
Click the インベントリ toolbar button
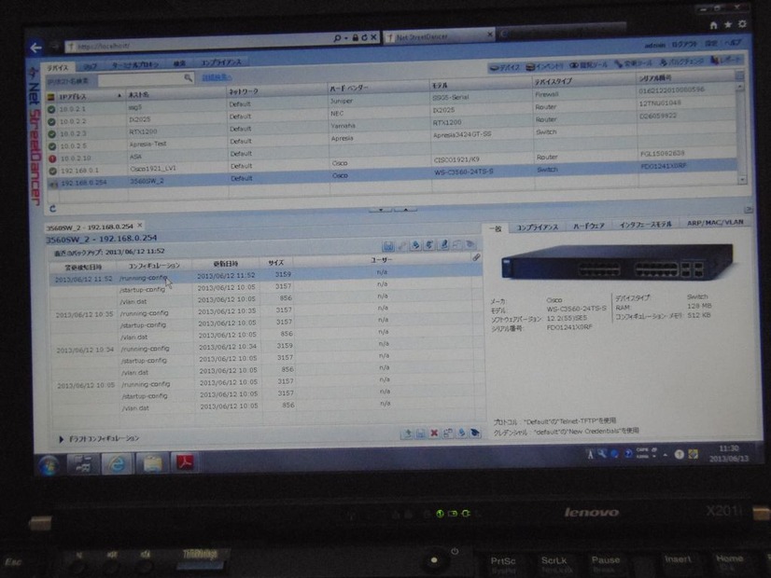click(x=544, y=66)
